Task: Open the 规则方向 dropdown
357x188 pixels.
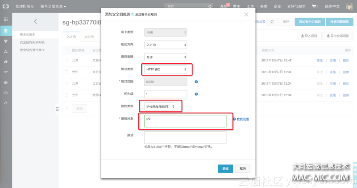Action: pyautogui.click(x=166, y=45)
